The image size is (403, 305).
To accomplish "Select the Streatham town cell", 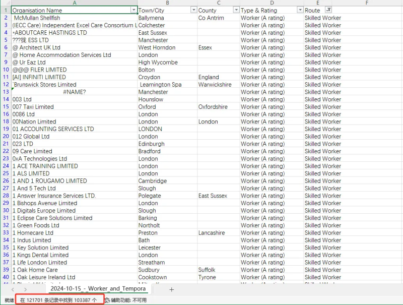I will pos(167,262).
